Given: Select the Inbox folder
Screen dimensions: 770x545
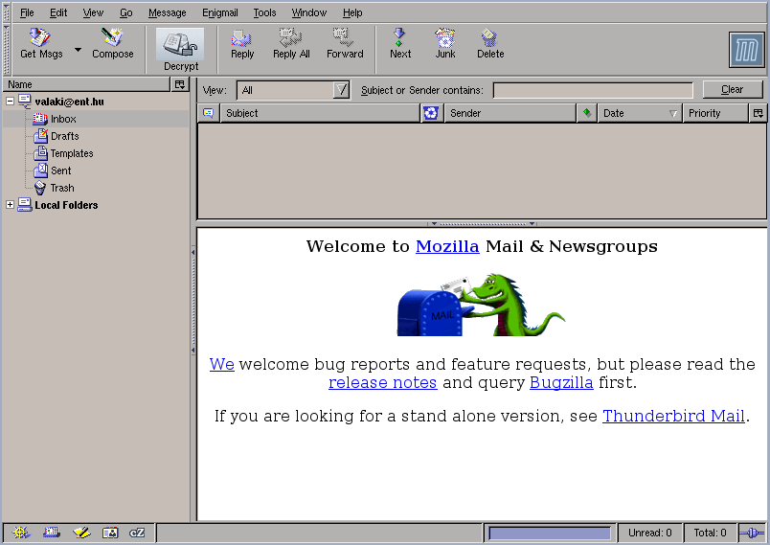Looking at the screenshot, I should (63, 119).
